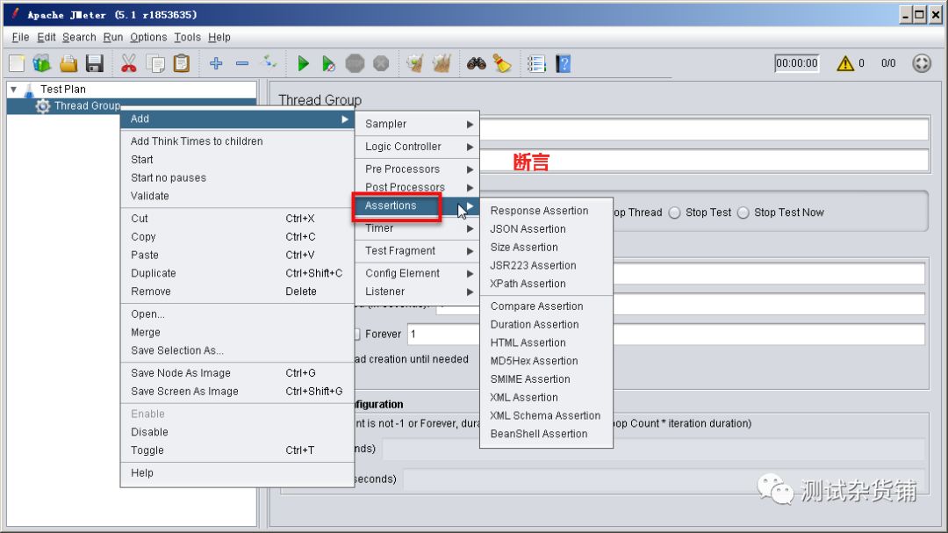Click the Stop test toolbar icon
Screen dimensions: 948x533
355,63
